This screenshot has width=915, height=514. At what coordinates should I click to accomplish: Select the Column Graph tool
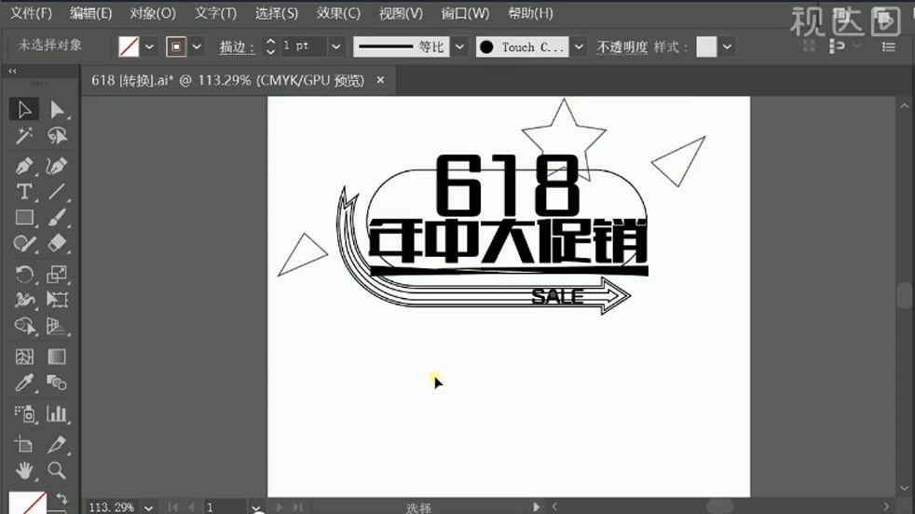57,413
